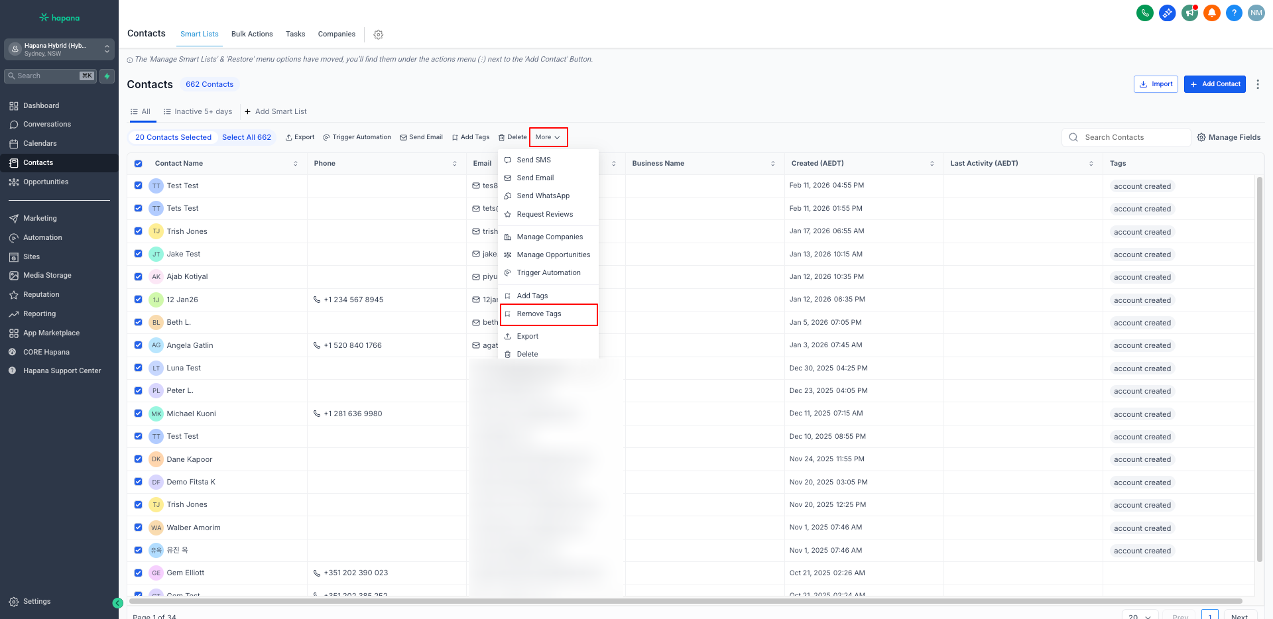
Task: Click the green phone dialer icon
Action: [1144, 13]
